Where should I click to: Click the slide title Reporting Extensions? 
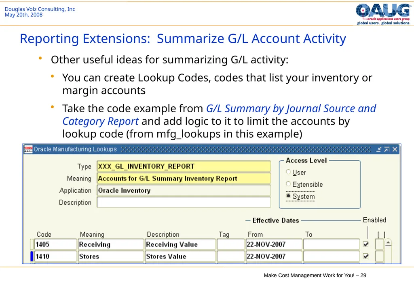tap(183, 39)
